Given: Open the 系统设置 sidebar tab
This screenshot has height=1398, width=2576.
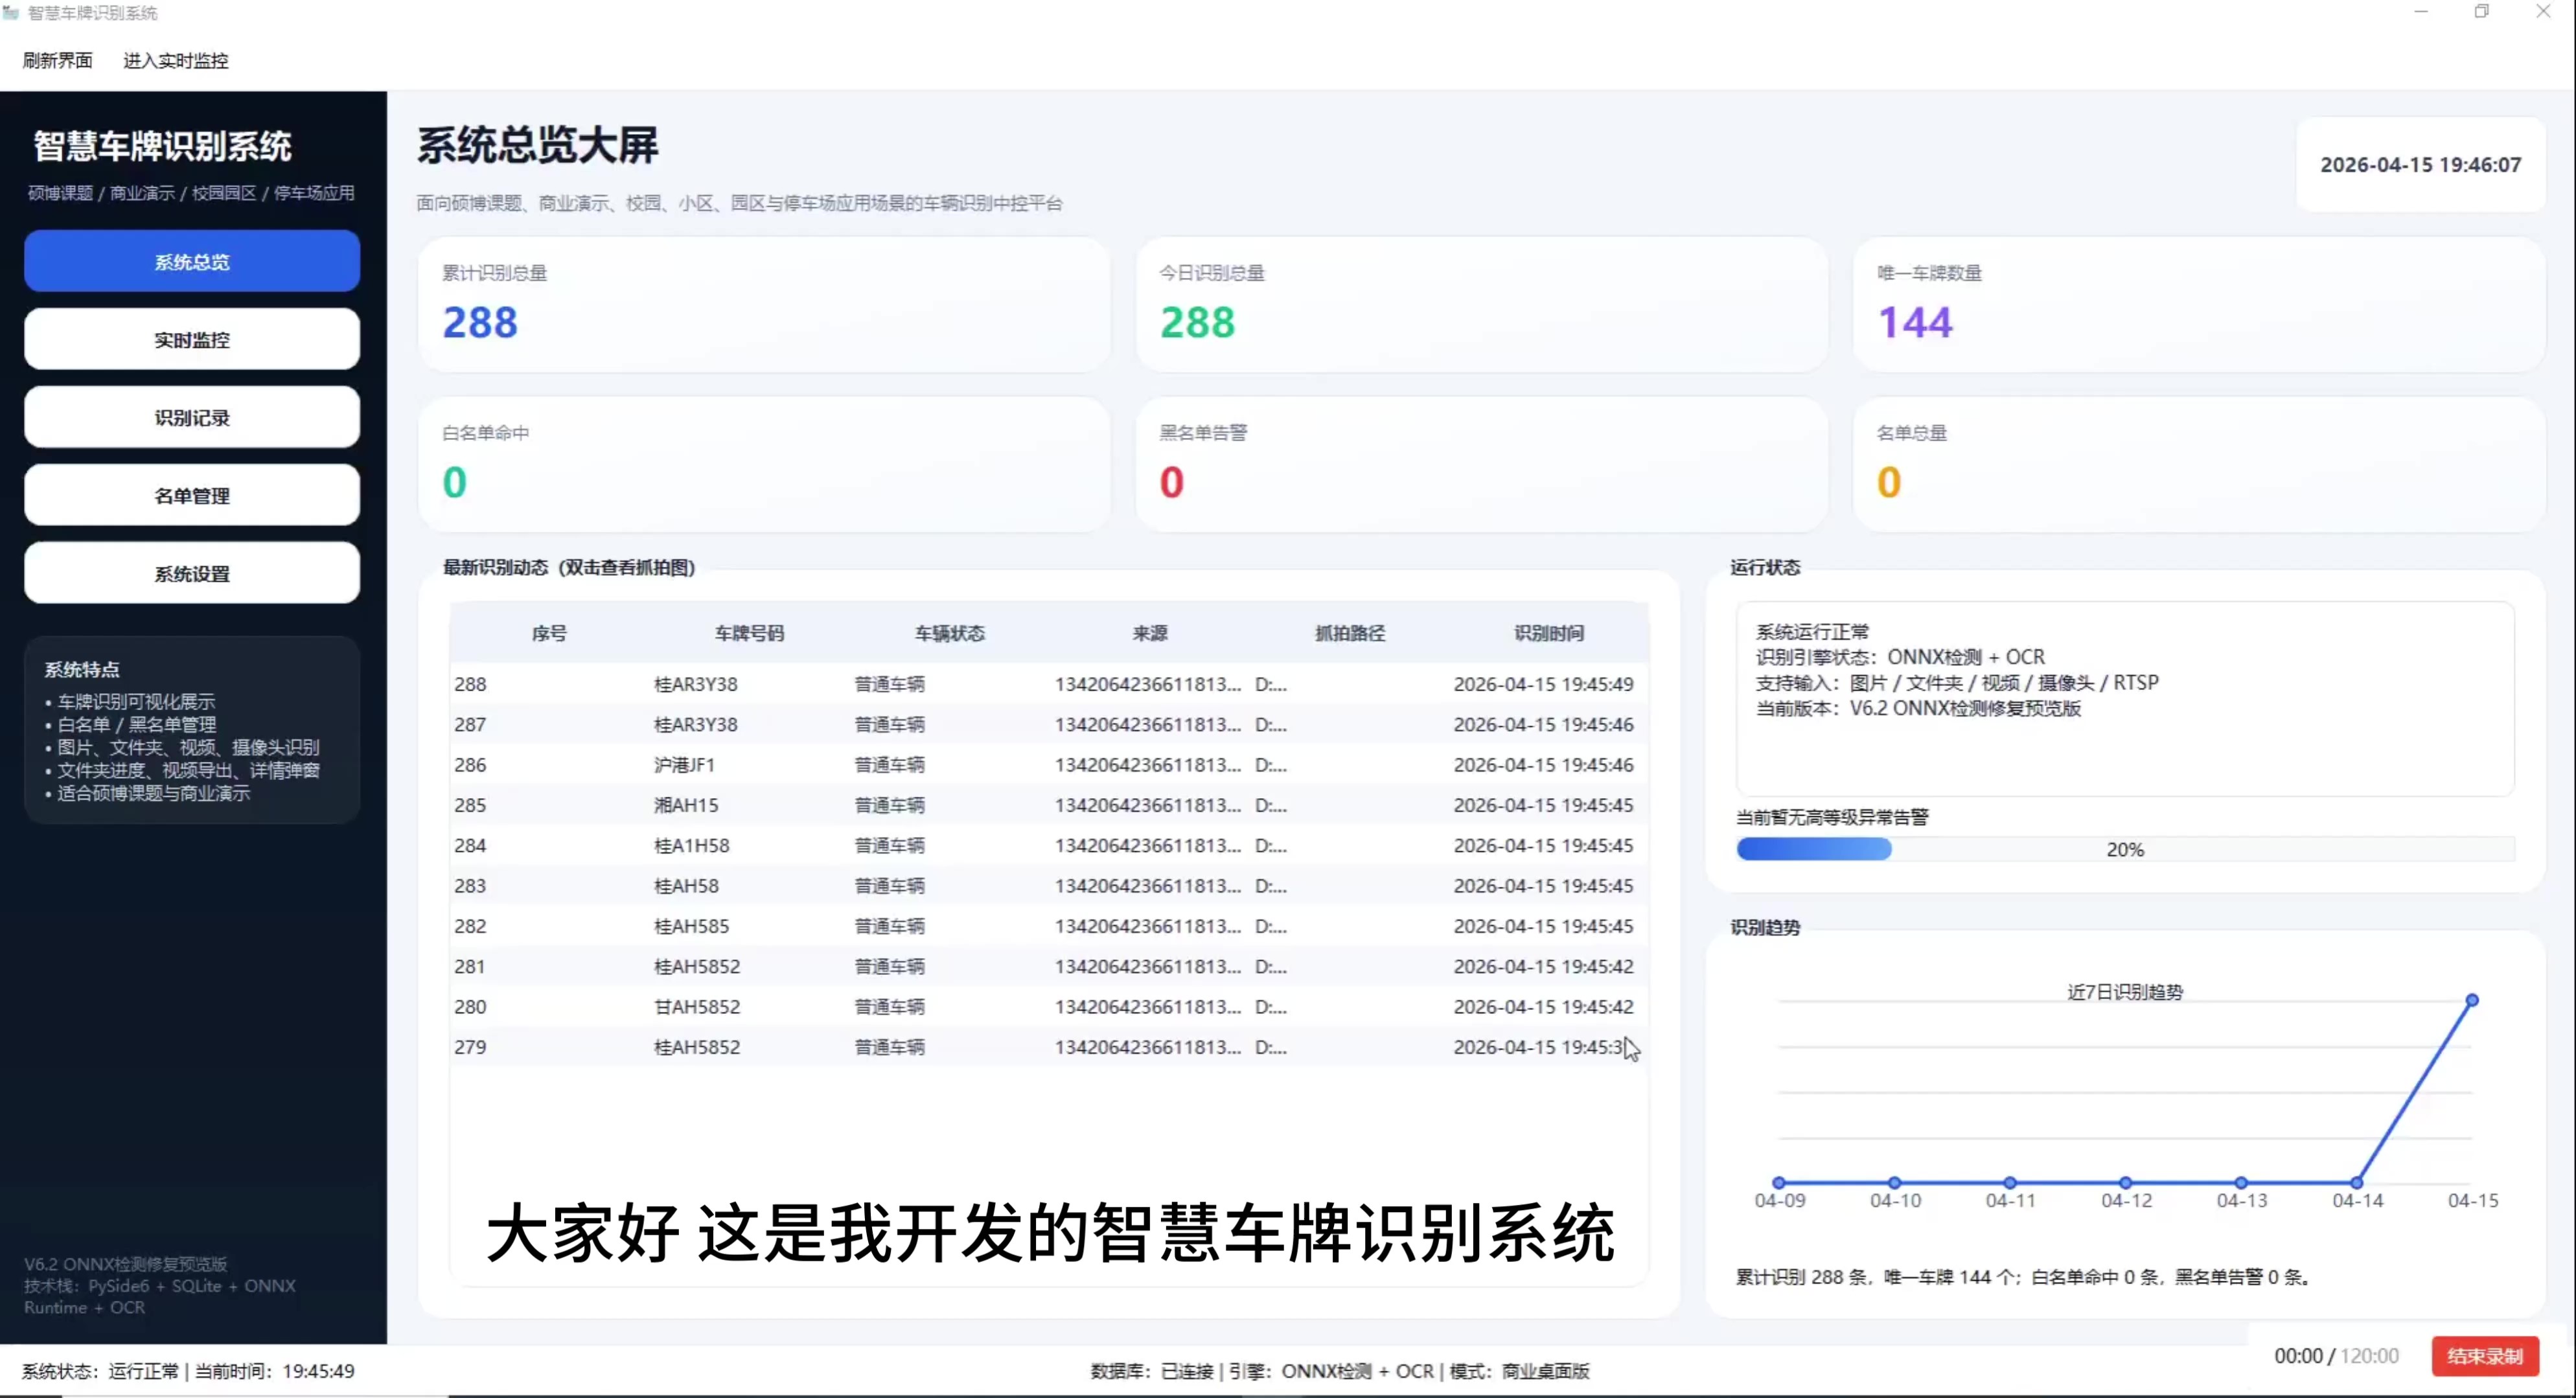Looking at the screenshot, I should 192,574.
